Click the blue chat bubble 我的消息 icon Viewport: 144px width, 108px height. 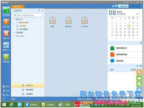point(112,61)
